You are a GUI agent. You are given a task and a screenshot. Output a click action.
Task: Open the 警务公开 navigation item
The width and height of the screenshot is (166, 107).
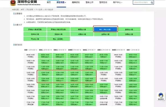89,2
